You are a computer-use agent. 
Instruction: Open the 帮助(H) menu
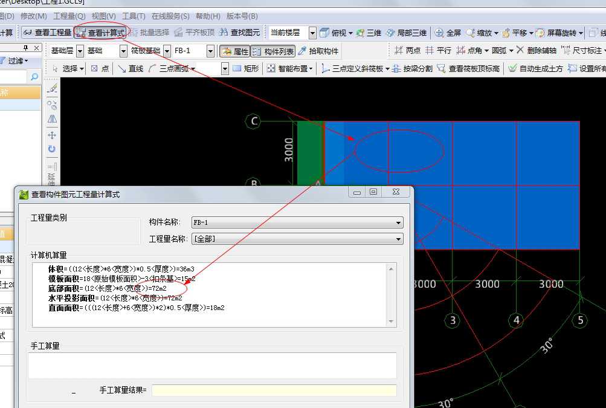pos(208,16)
